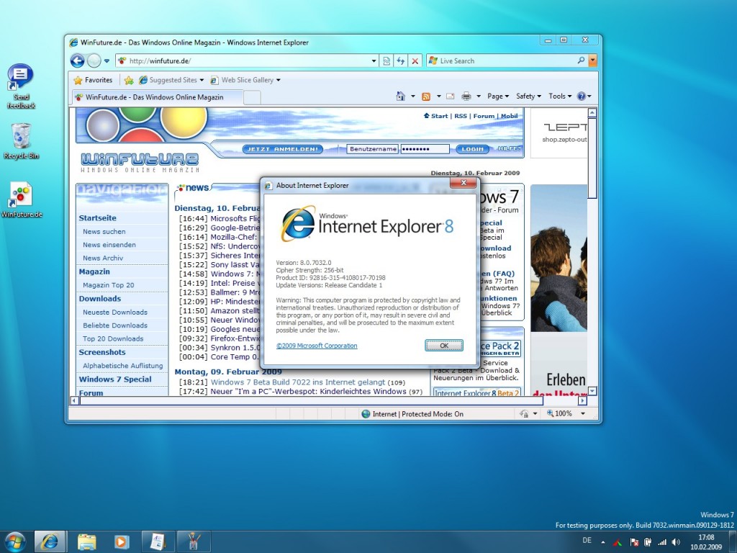Click the Recycle Bin desktop icon
737x553 pixels.
click(21, 141)
